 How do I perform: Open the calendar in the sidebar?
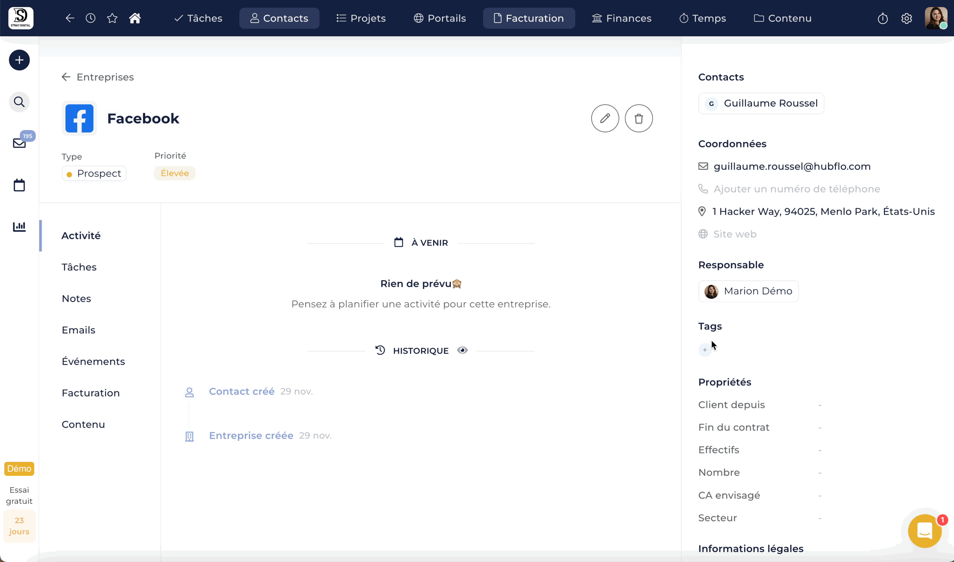19,185
